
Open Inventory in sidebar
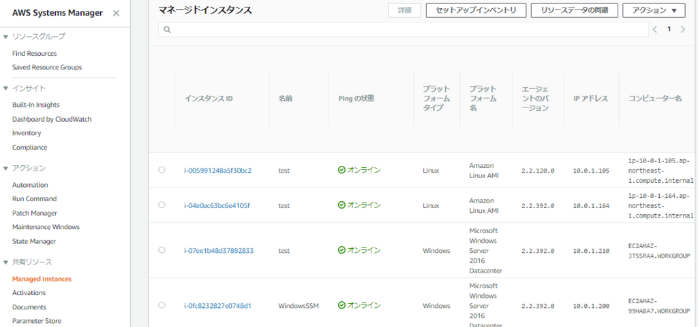pyautogui.click(x=27, y=133)
